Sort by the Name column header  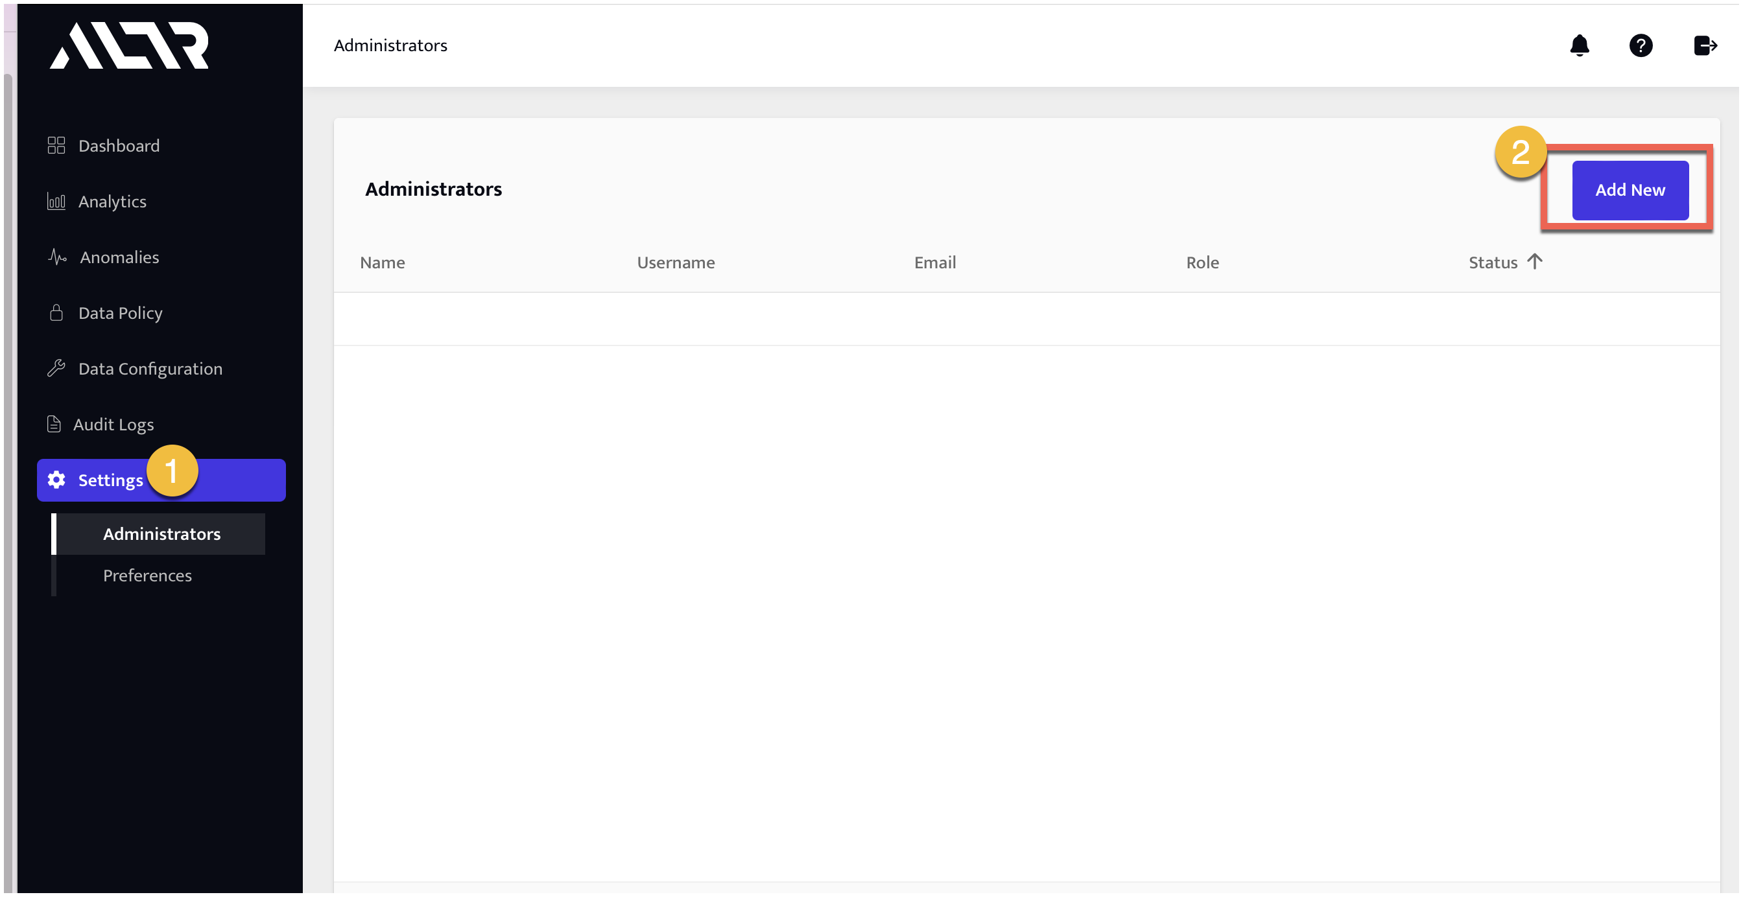(x=383, y=262)
